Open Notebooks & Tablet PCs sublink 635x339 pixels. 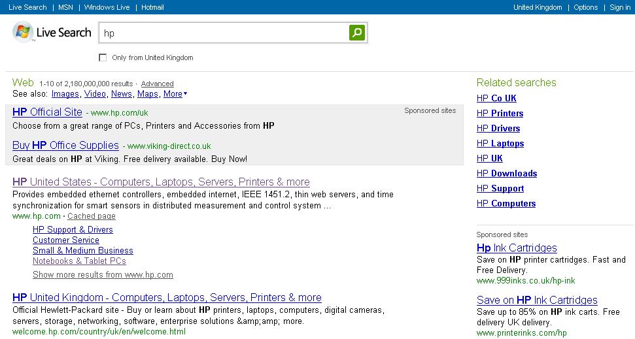point(79,261)
